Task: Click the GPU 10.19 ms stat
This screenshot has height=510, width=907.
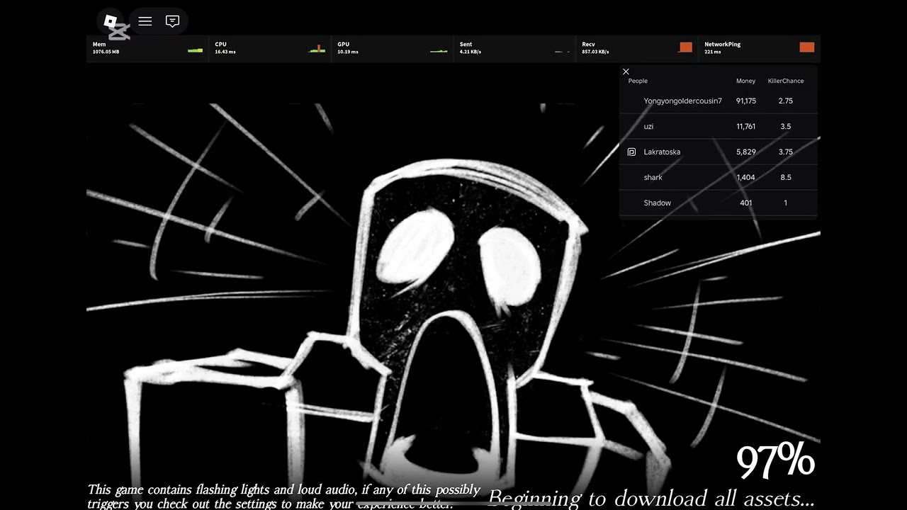Action: (393, 48)
